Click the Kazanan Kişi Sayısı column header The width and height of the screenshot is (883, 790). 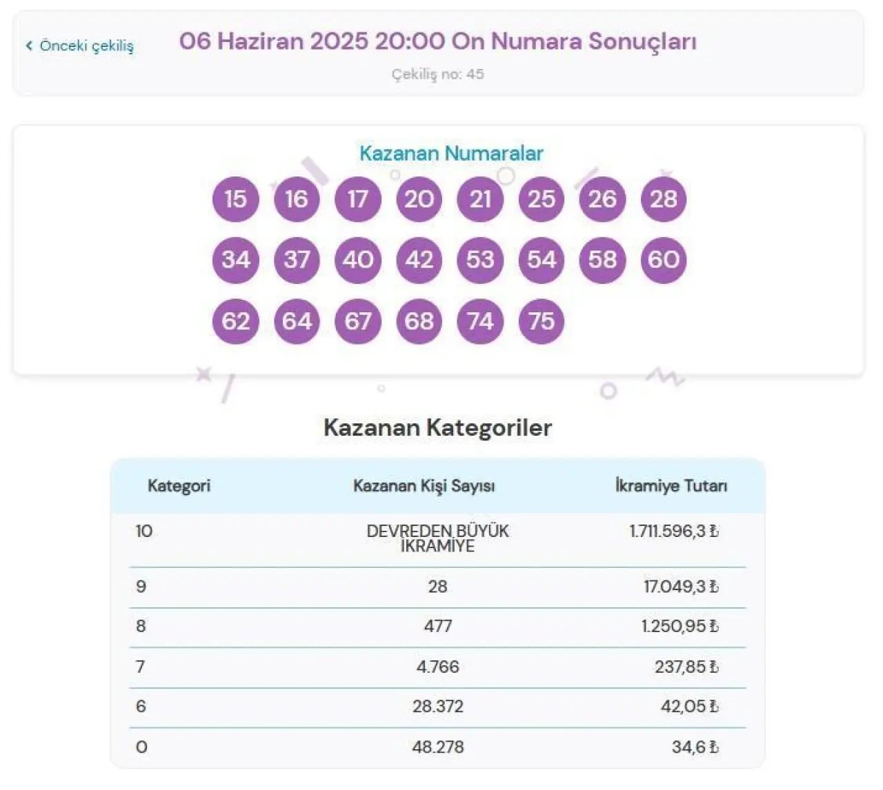click(x=424, y=486)
